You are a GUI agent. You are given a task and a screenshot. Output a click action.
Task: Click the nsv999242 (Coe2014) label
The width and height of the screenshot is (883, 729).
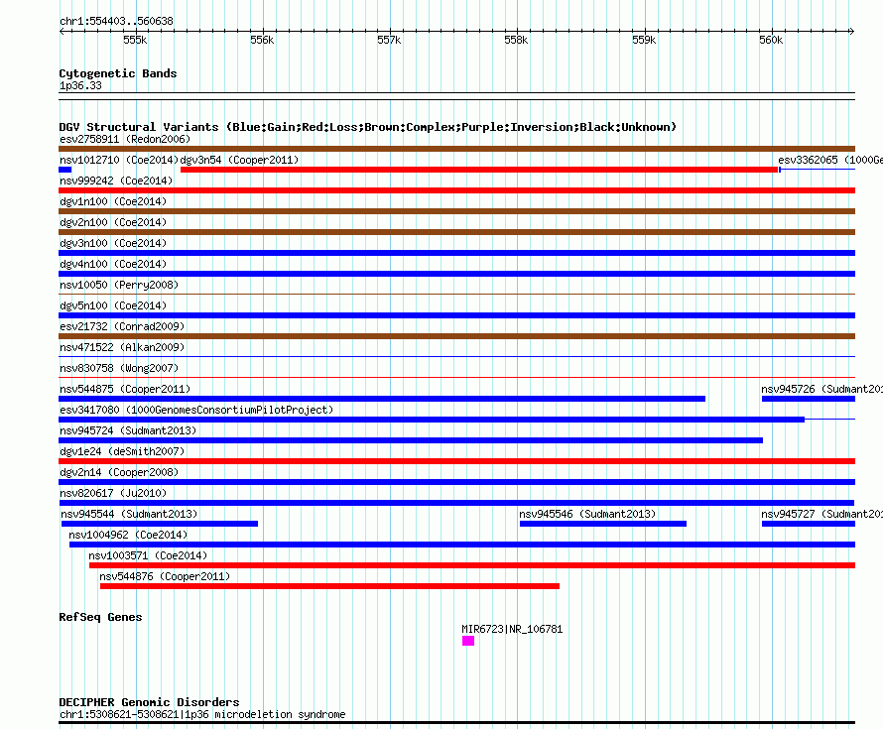(116, 181)
